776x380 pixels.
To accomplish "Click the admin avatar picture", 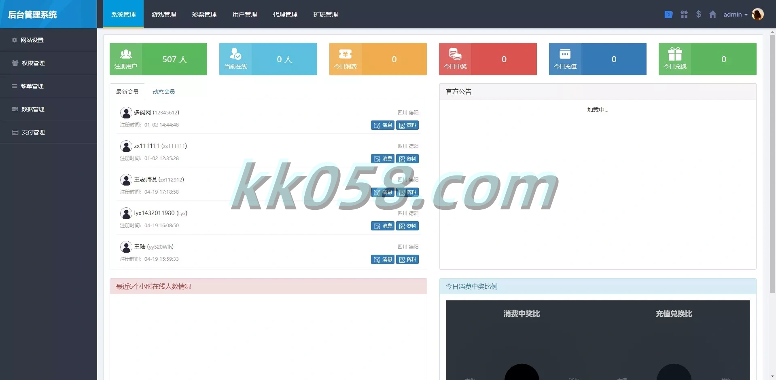I will pyautogui.click(x=757, y=14).
